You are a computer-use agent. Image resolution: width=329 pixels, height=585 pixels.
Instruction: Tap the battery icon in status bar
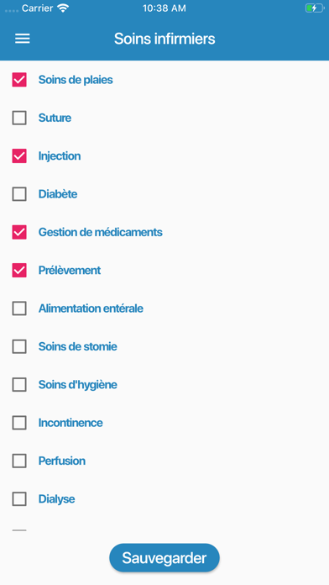pyautogui.click(x=315, y=8)
